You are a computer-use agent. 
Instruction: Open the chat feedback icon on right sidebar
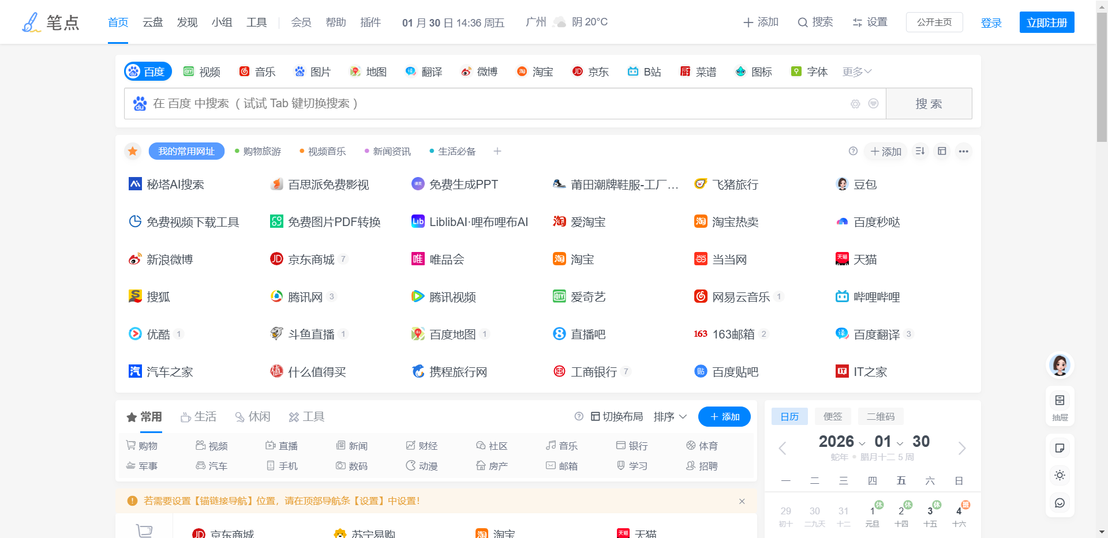[1060, 503]
